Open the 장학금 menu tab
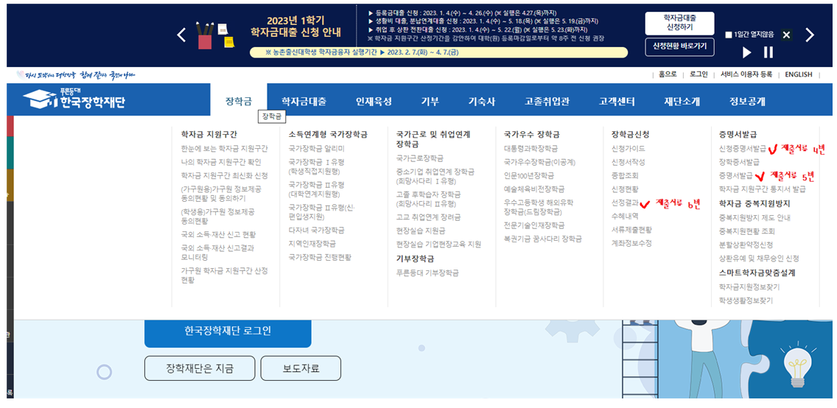Viewport: 837px width, 408px height. pyautogui.click(x=238, y=102)
